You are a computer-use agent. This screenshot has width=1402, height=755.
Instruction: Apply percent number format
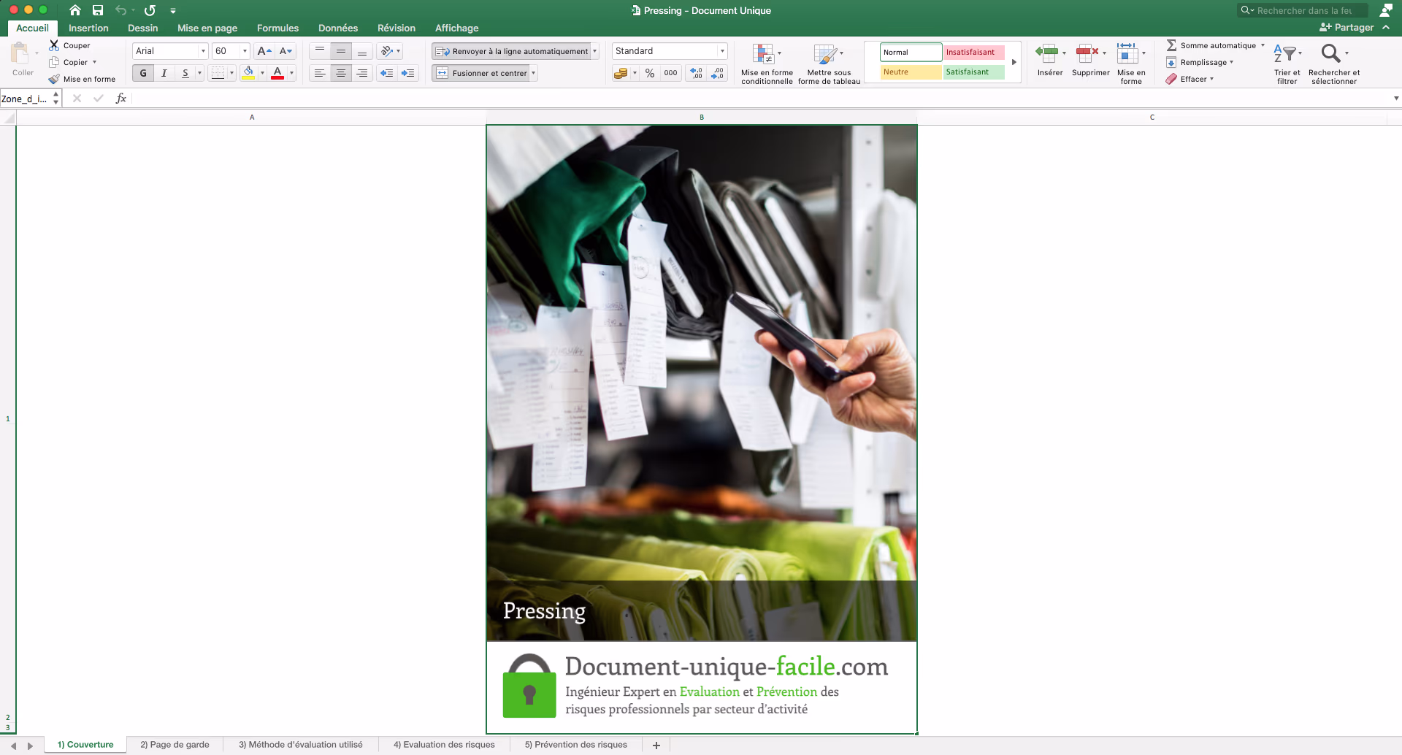(650, 73)
